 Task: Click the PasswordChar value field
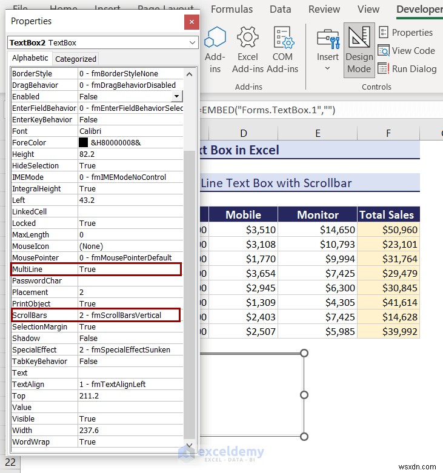[x=130, y=281]
